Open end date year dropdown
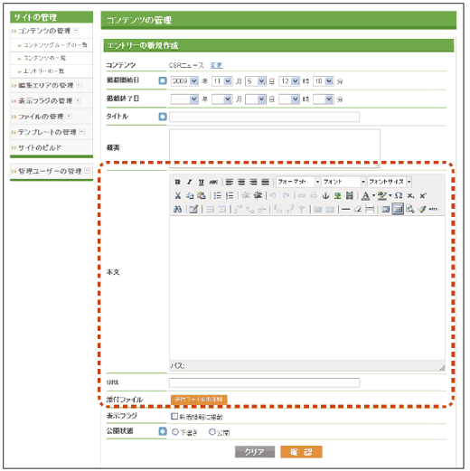The image size is (470, 471). pyautogui.click(x=184, y=99)
